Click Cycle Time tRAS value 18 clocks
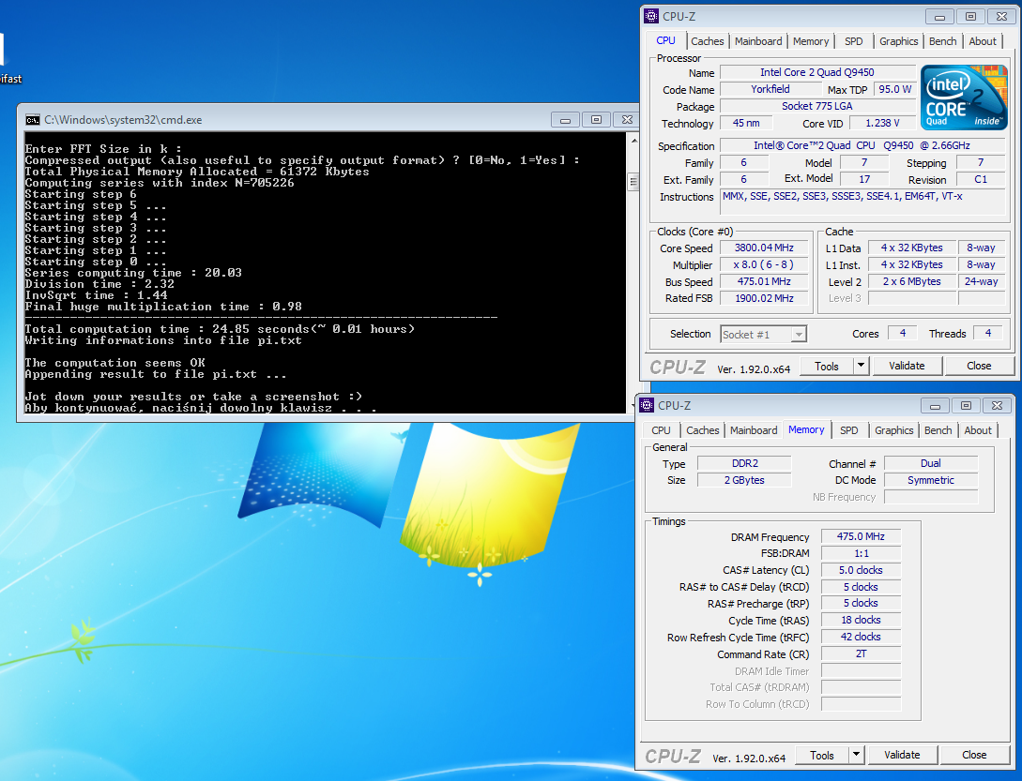1022x781 pixels. pyautogui.click(x=861, y=620)
